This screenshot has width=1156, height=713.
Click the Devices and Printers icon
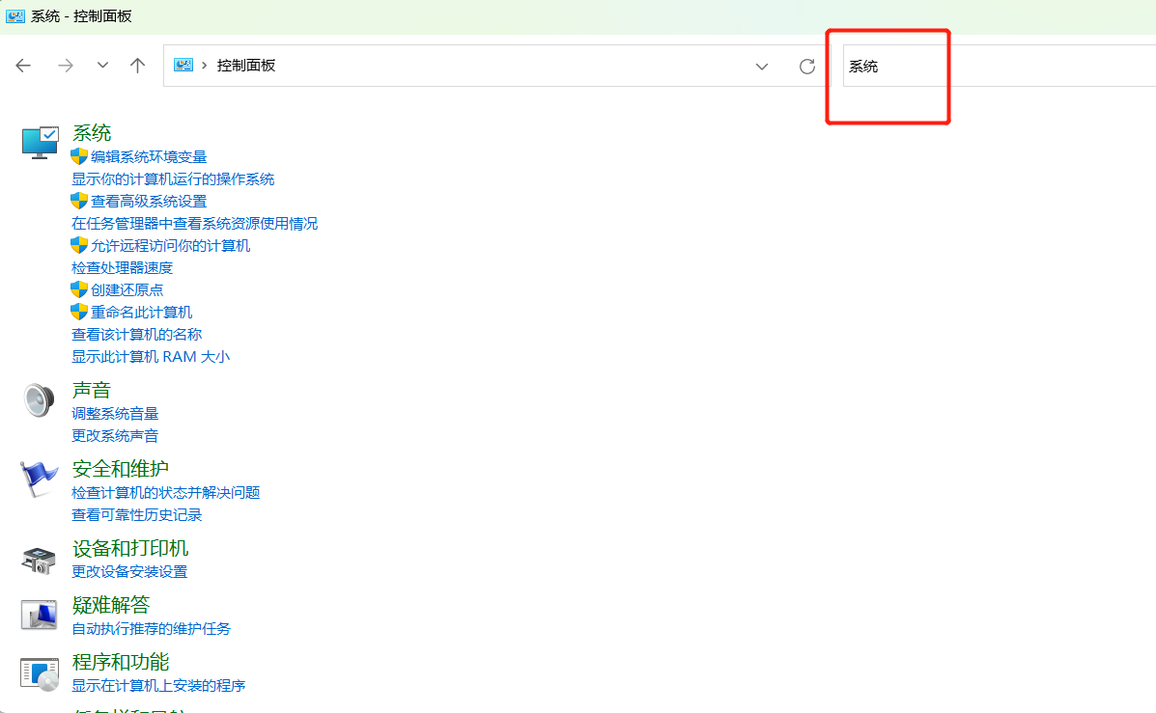40,558
